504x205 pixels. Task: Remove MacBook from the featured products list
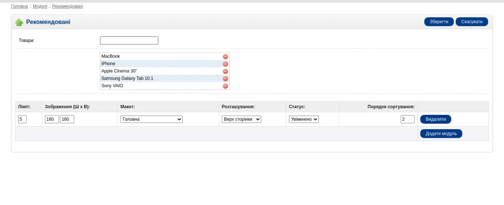click(x=225, y=57)
